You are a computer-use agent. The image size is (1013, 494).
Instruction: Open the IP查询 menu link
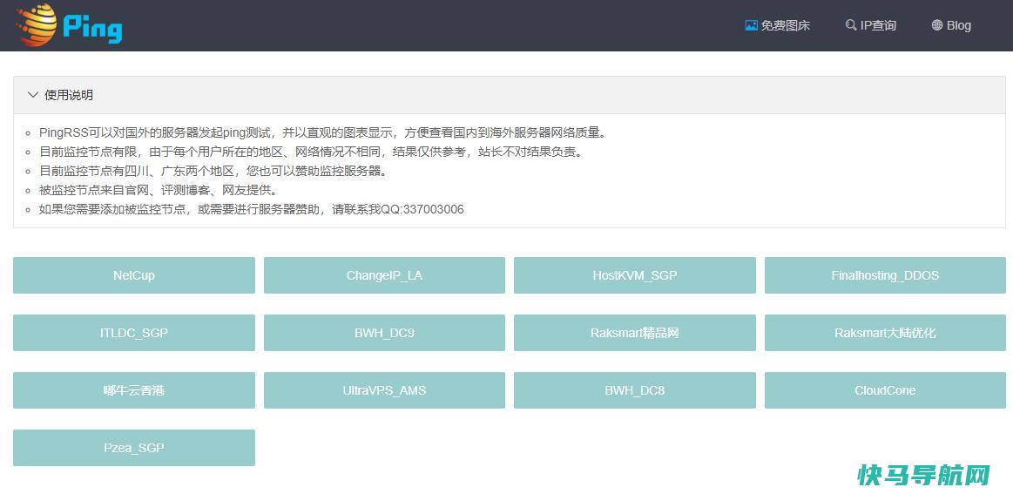(871, 25)
